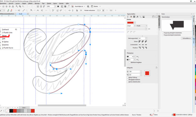Image resolution: width=196 pixels, height=117 pixels.
Task: Click the delete nodes red icon
Action: point(11,10)
